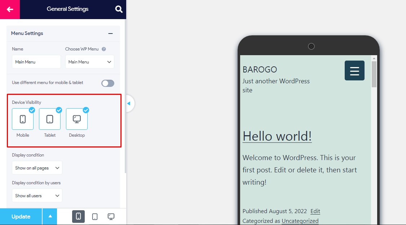Uncheck Tablet device visibility
406x225 pixels.
(x=50, y=119)
